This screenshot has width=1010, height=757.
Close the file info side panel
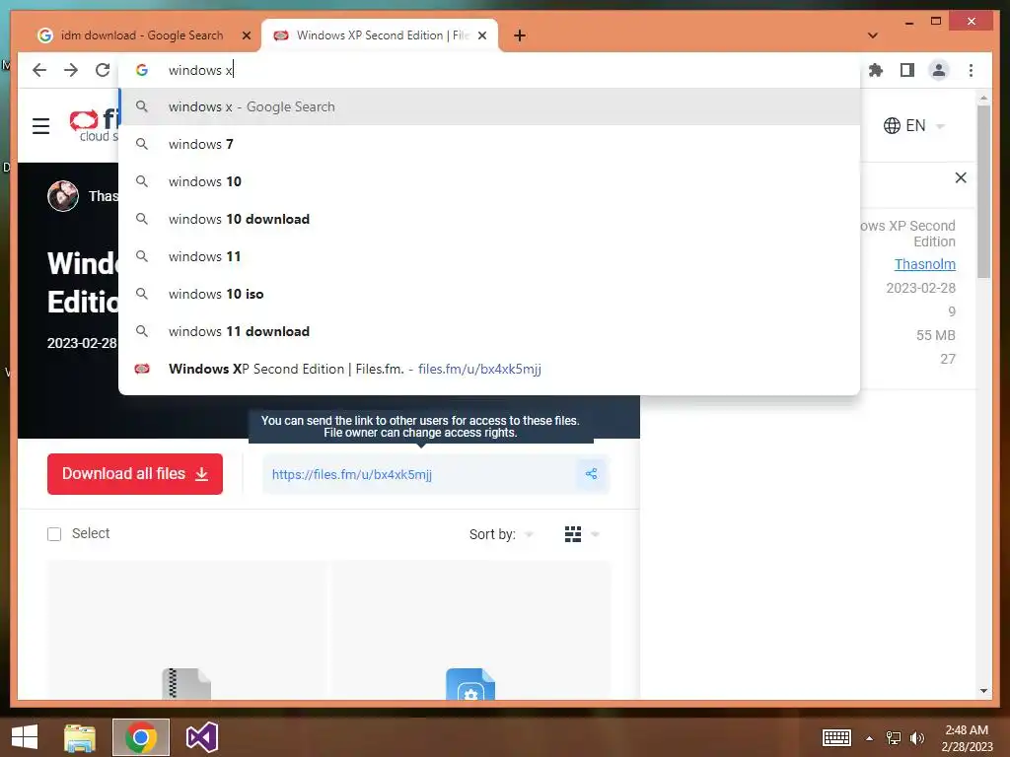(961, 177)
